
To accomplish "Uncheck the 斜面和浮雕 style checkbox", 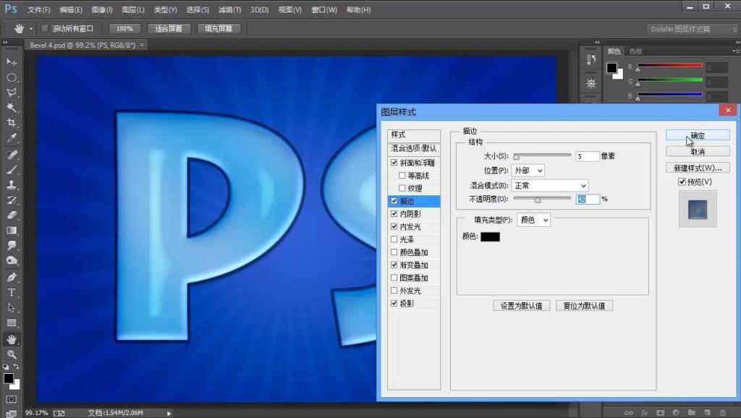I will tap(394, 163).
